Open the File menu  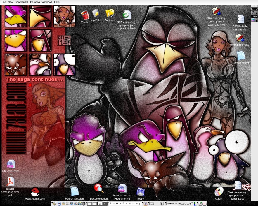tap(4, 2)
